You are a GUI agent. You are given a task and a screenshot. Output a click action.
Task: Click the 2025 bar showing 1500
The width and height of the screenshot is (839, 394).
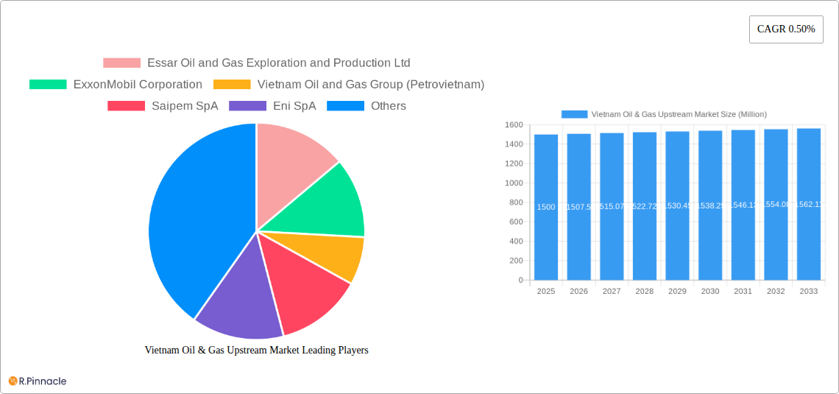pyautogui.click(x=546, y=207)
